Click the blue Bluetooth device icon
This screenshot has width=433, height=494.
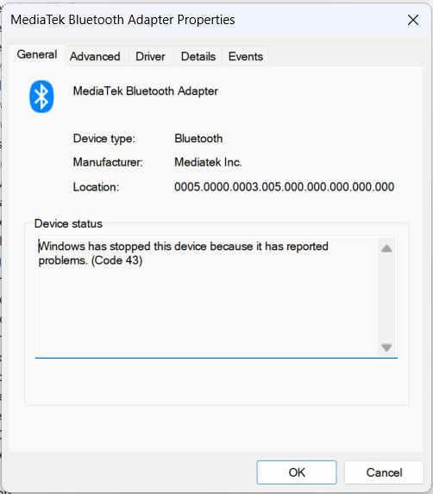click(41, 97)
